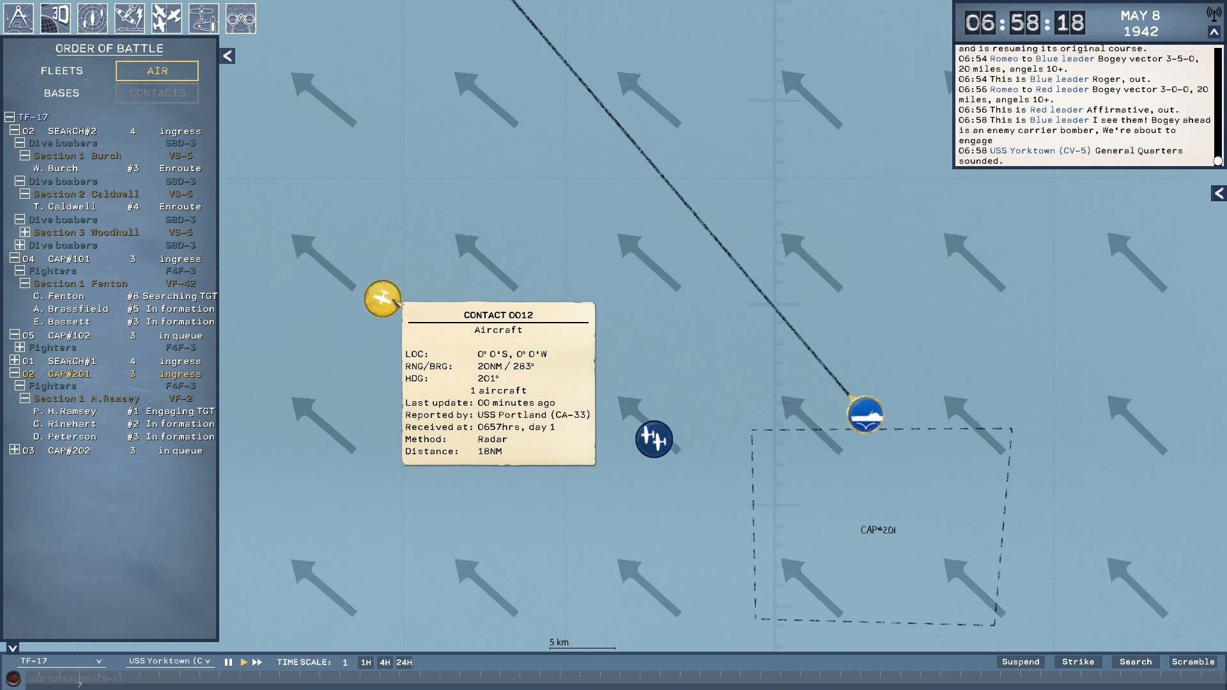Set time scale to 24H
The width and height of the screenshot is (1227, 690).
pyautogui.click(x=404, y=663)
